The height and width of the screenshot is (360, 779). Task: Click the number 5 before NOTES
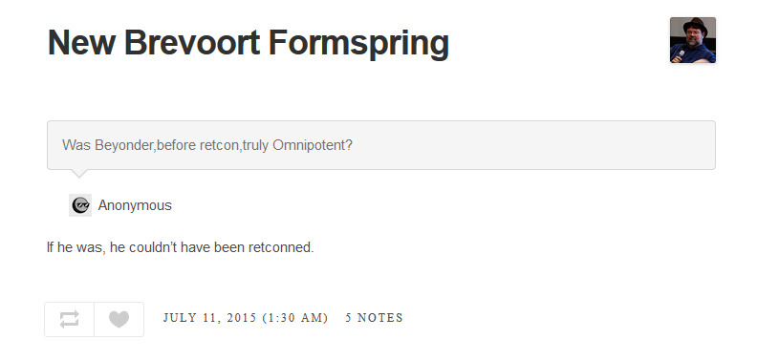click(x=349, y=318)
